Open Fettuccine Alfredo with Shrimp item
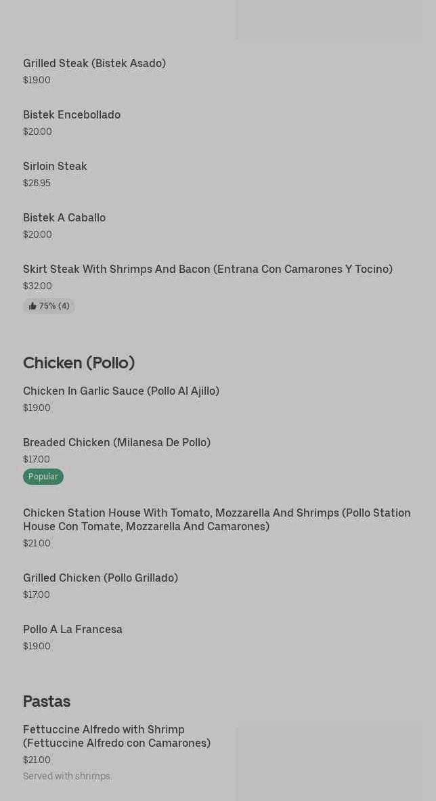 coord(116,736)
